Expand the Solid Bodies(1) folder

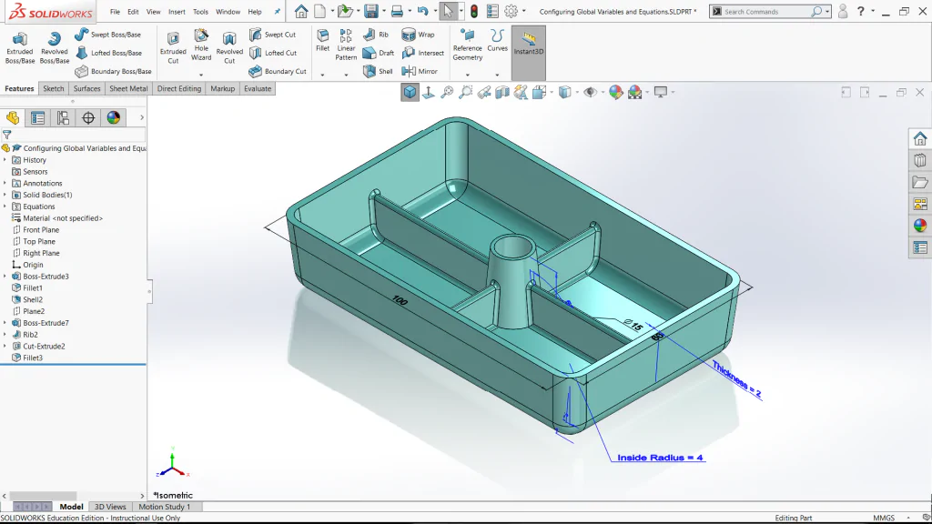click(x=5, y=195)
